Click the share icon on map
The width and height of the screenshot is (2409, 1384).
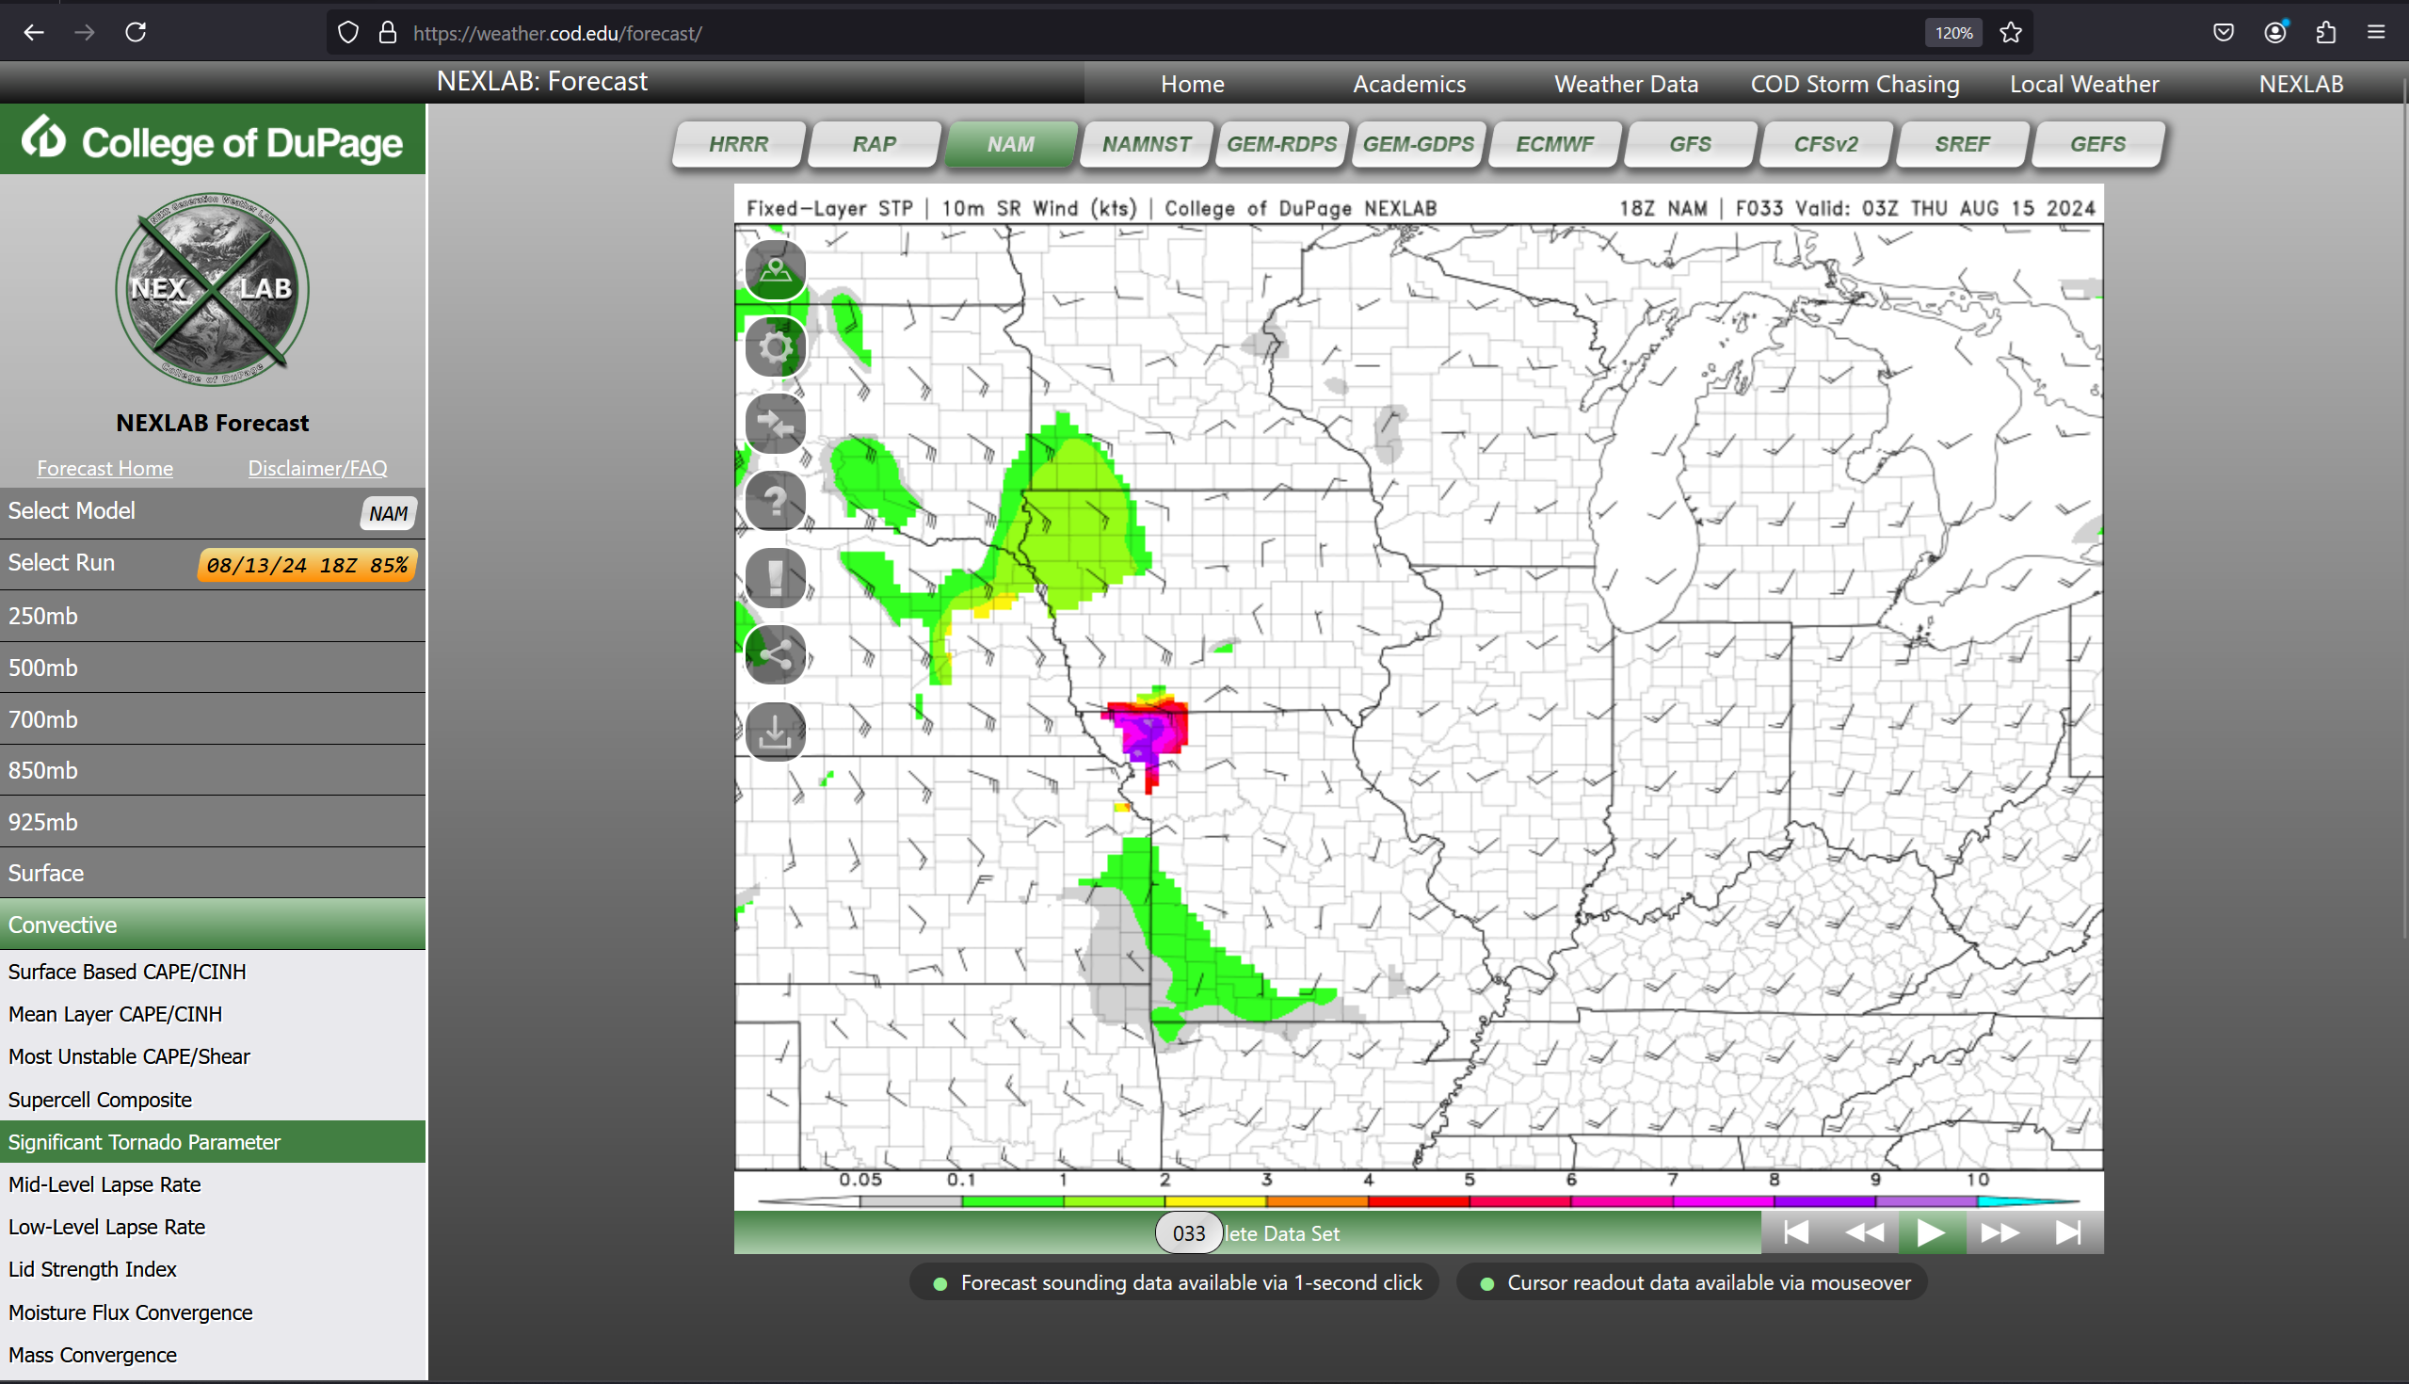[776, 655]
